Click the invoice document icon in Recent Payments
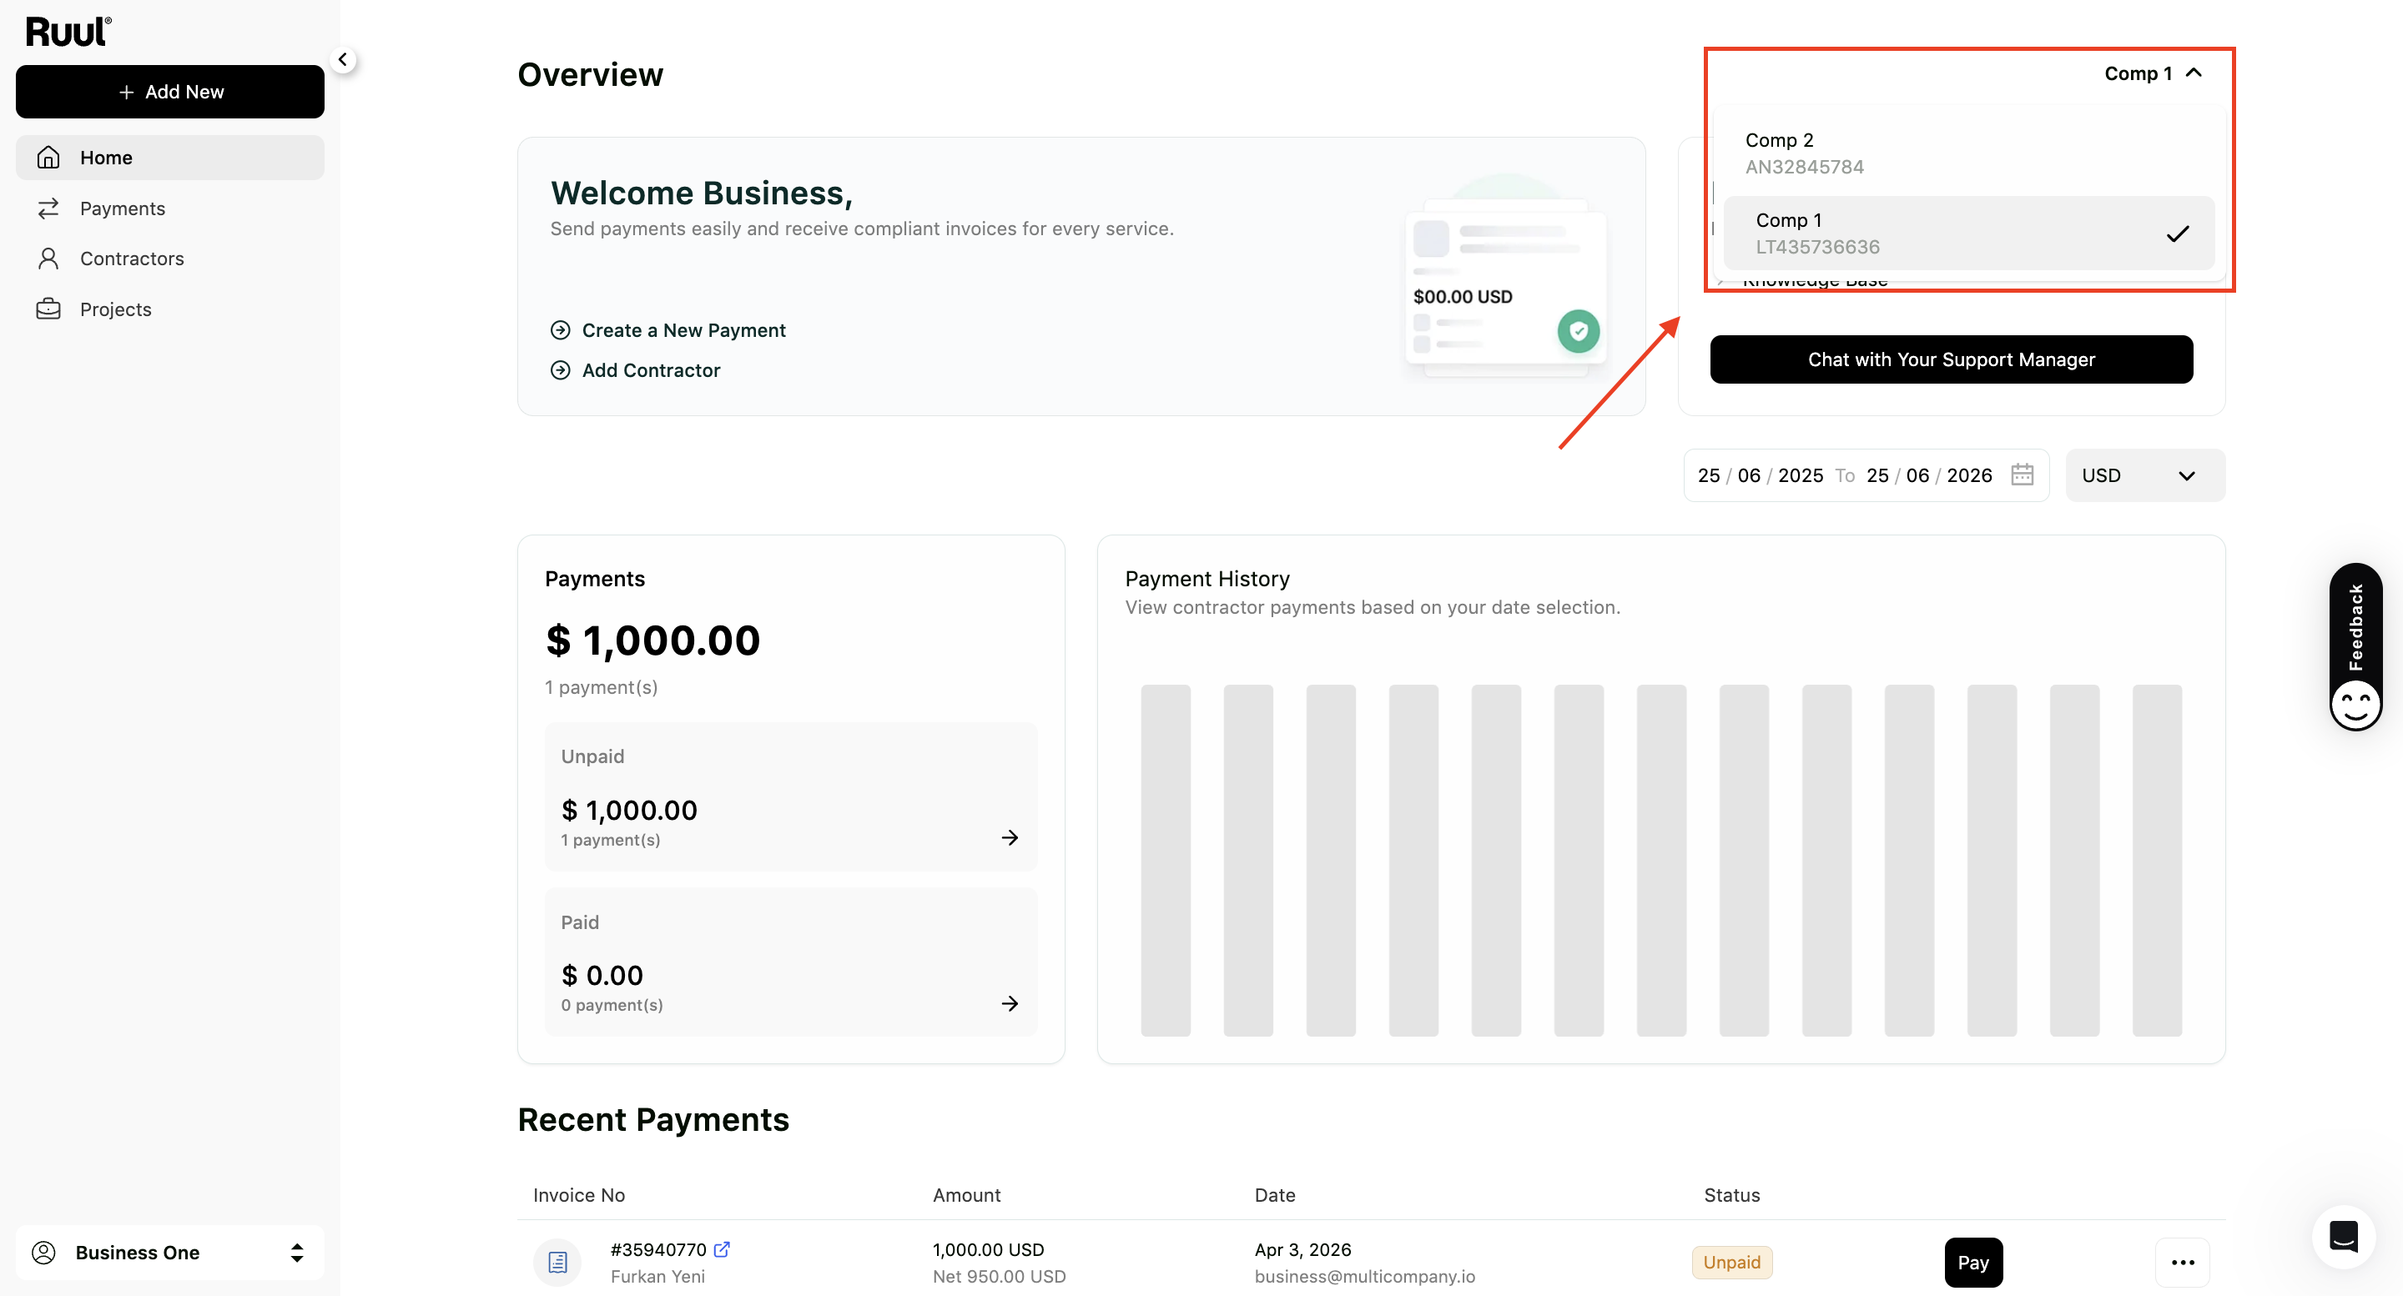The image size is (2403, 1296). pyautogui.click(x=558, y=1262)
